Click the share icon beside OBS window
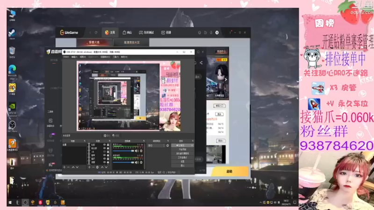The image size is (374, 210). [x=201, y=63]
